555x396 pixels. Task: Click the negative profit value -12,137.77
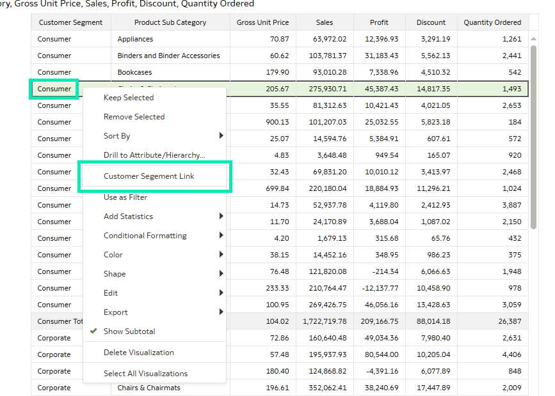(x=380, y=288)
